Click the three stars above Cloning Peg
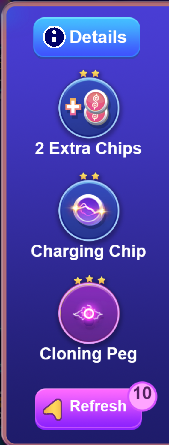 pyautogui.click(x=89, y=280)
